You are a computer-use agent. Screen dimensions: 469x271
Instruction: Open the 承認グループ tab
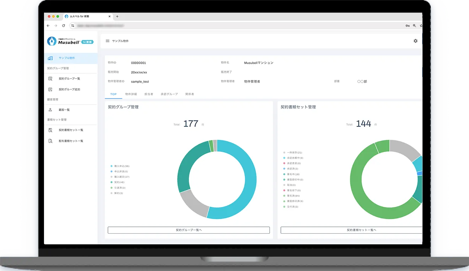coord(169,94)
